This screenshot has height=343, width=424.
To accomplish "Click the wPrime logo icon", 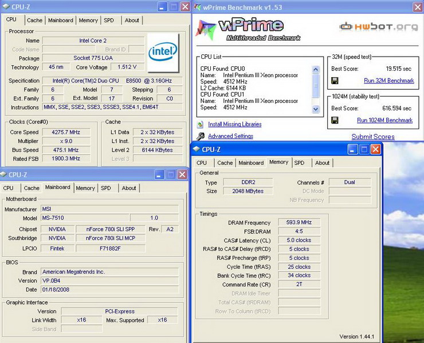I will [x=206, y=30].
